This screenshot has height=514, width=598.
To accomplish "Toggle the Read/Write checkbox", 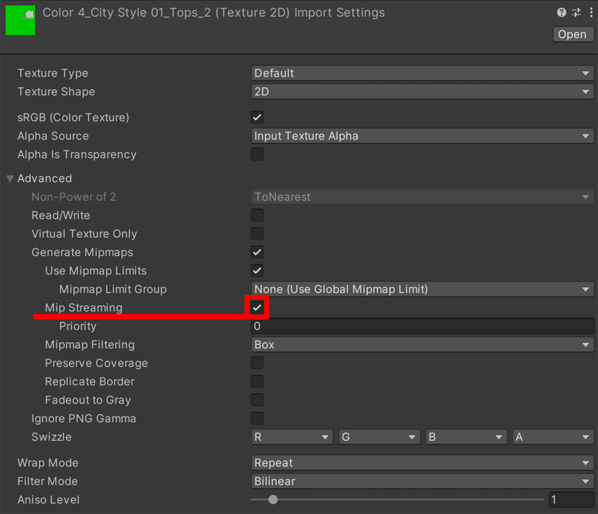I will tap(257, 215).
